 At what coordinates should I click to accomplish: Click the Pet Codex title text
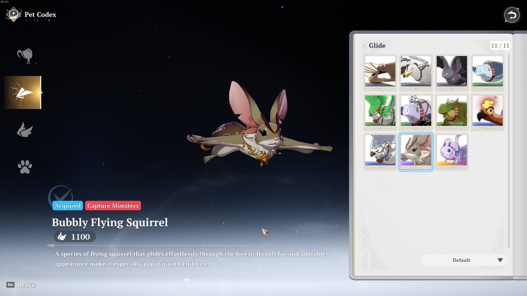pyautogui.click(x=40, y=14)
